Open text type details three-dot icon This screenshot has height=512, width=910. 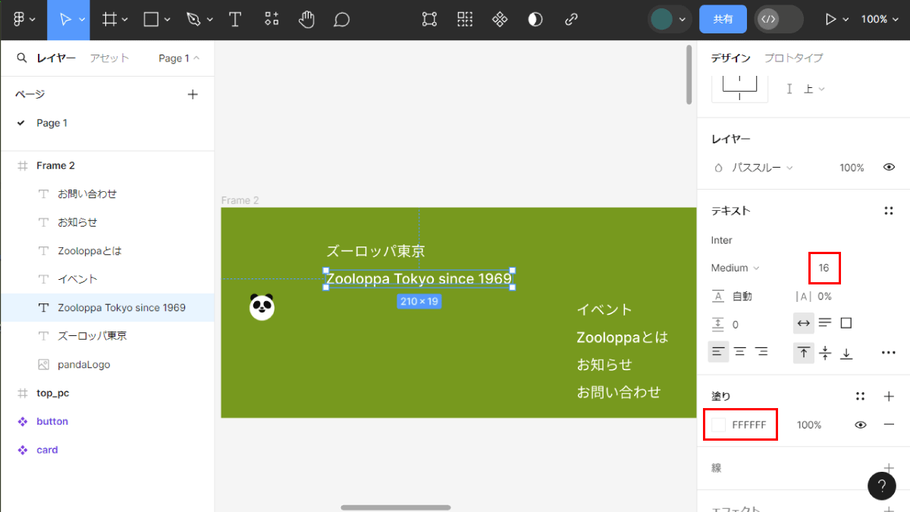pyautogui.click(x=889, y=353)
